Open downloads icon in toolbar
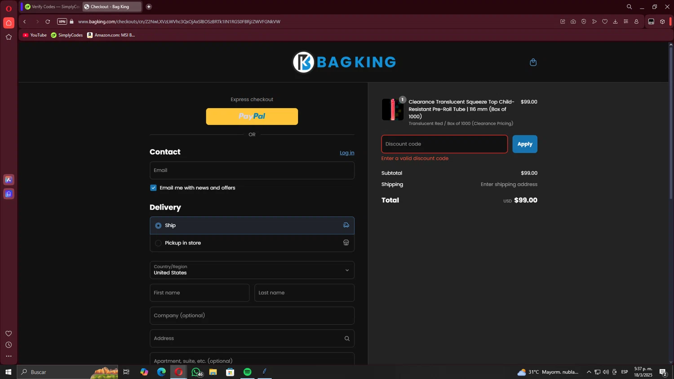Viewport: 674px width, 379px height. click(x=615, y=22)
